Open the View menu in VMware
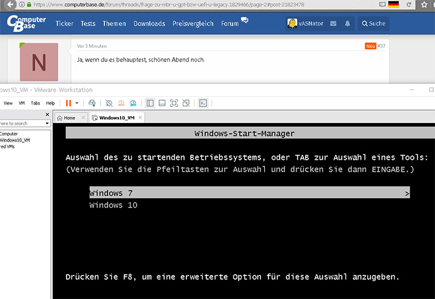This screenshot has width=435, height=299. pyautogui.click(x=8, y=103)
